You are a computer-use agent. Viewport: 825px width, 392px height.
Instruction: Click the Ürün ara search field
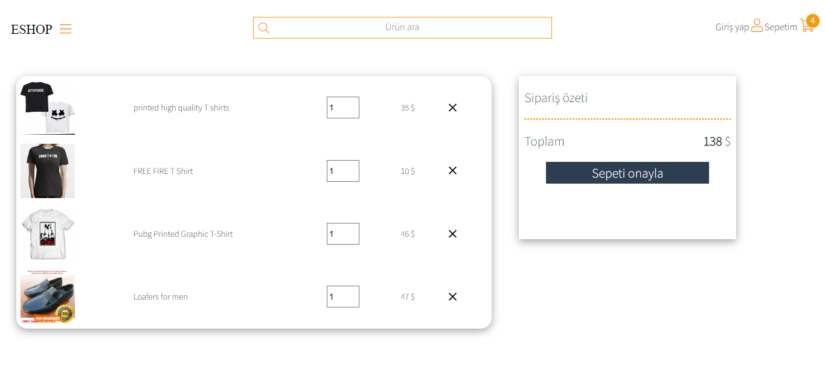402,27
